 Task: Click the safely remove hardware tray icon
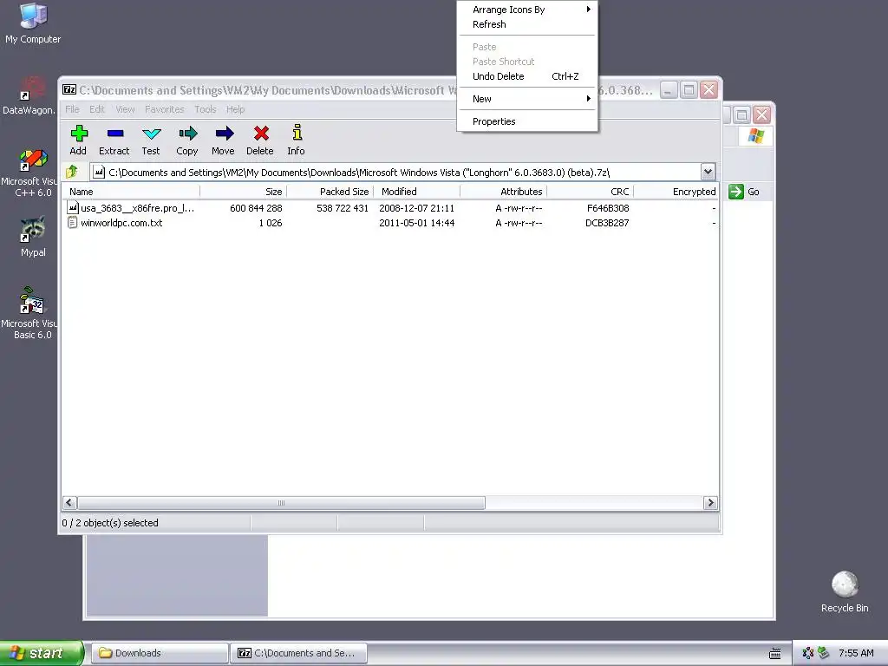[824, 653]
